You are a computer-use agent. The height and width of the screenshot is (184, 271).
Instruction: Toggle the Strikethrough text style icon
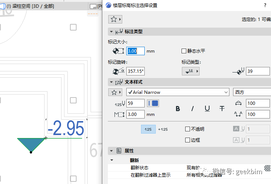[x=222, y=109]
